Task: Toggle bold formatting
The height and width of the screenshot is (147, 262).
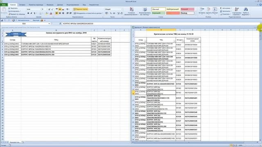Action: coord(28,13)
